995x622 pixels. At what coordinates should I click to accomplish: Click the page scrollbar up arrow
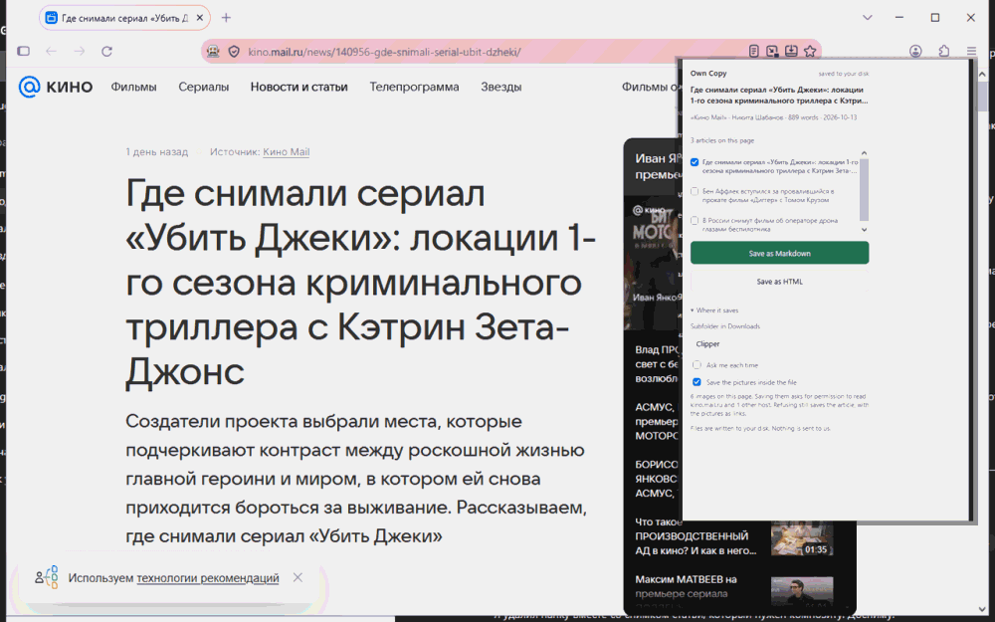[982, 74]
